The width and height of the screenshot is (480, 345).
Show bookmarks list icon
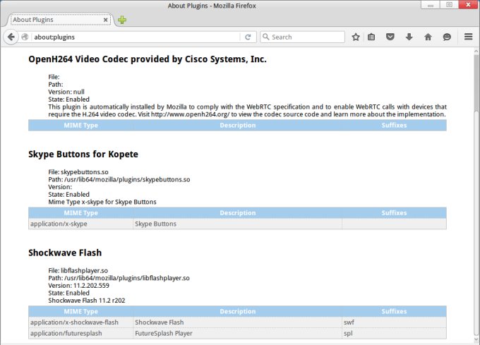(x=371, y=37)
